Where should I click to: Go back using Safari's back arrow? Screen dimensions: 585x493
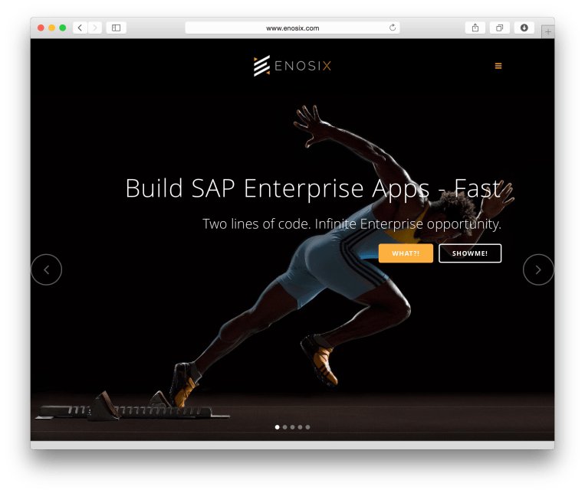coord(80,28)
